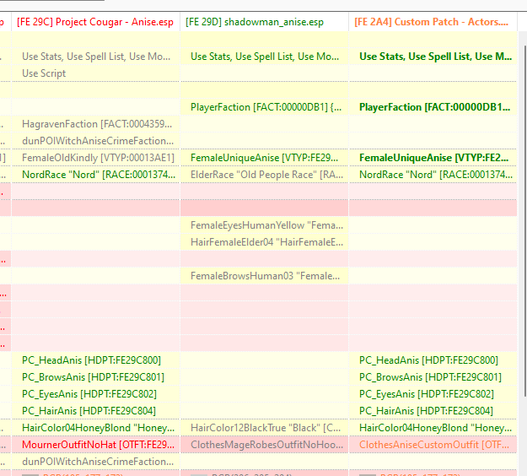Click NordRace cell in Custom Patch column

point(433,175)
